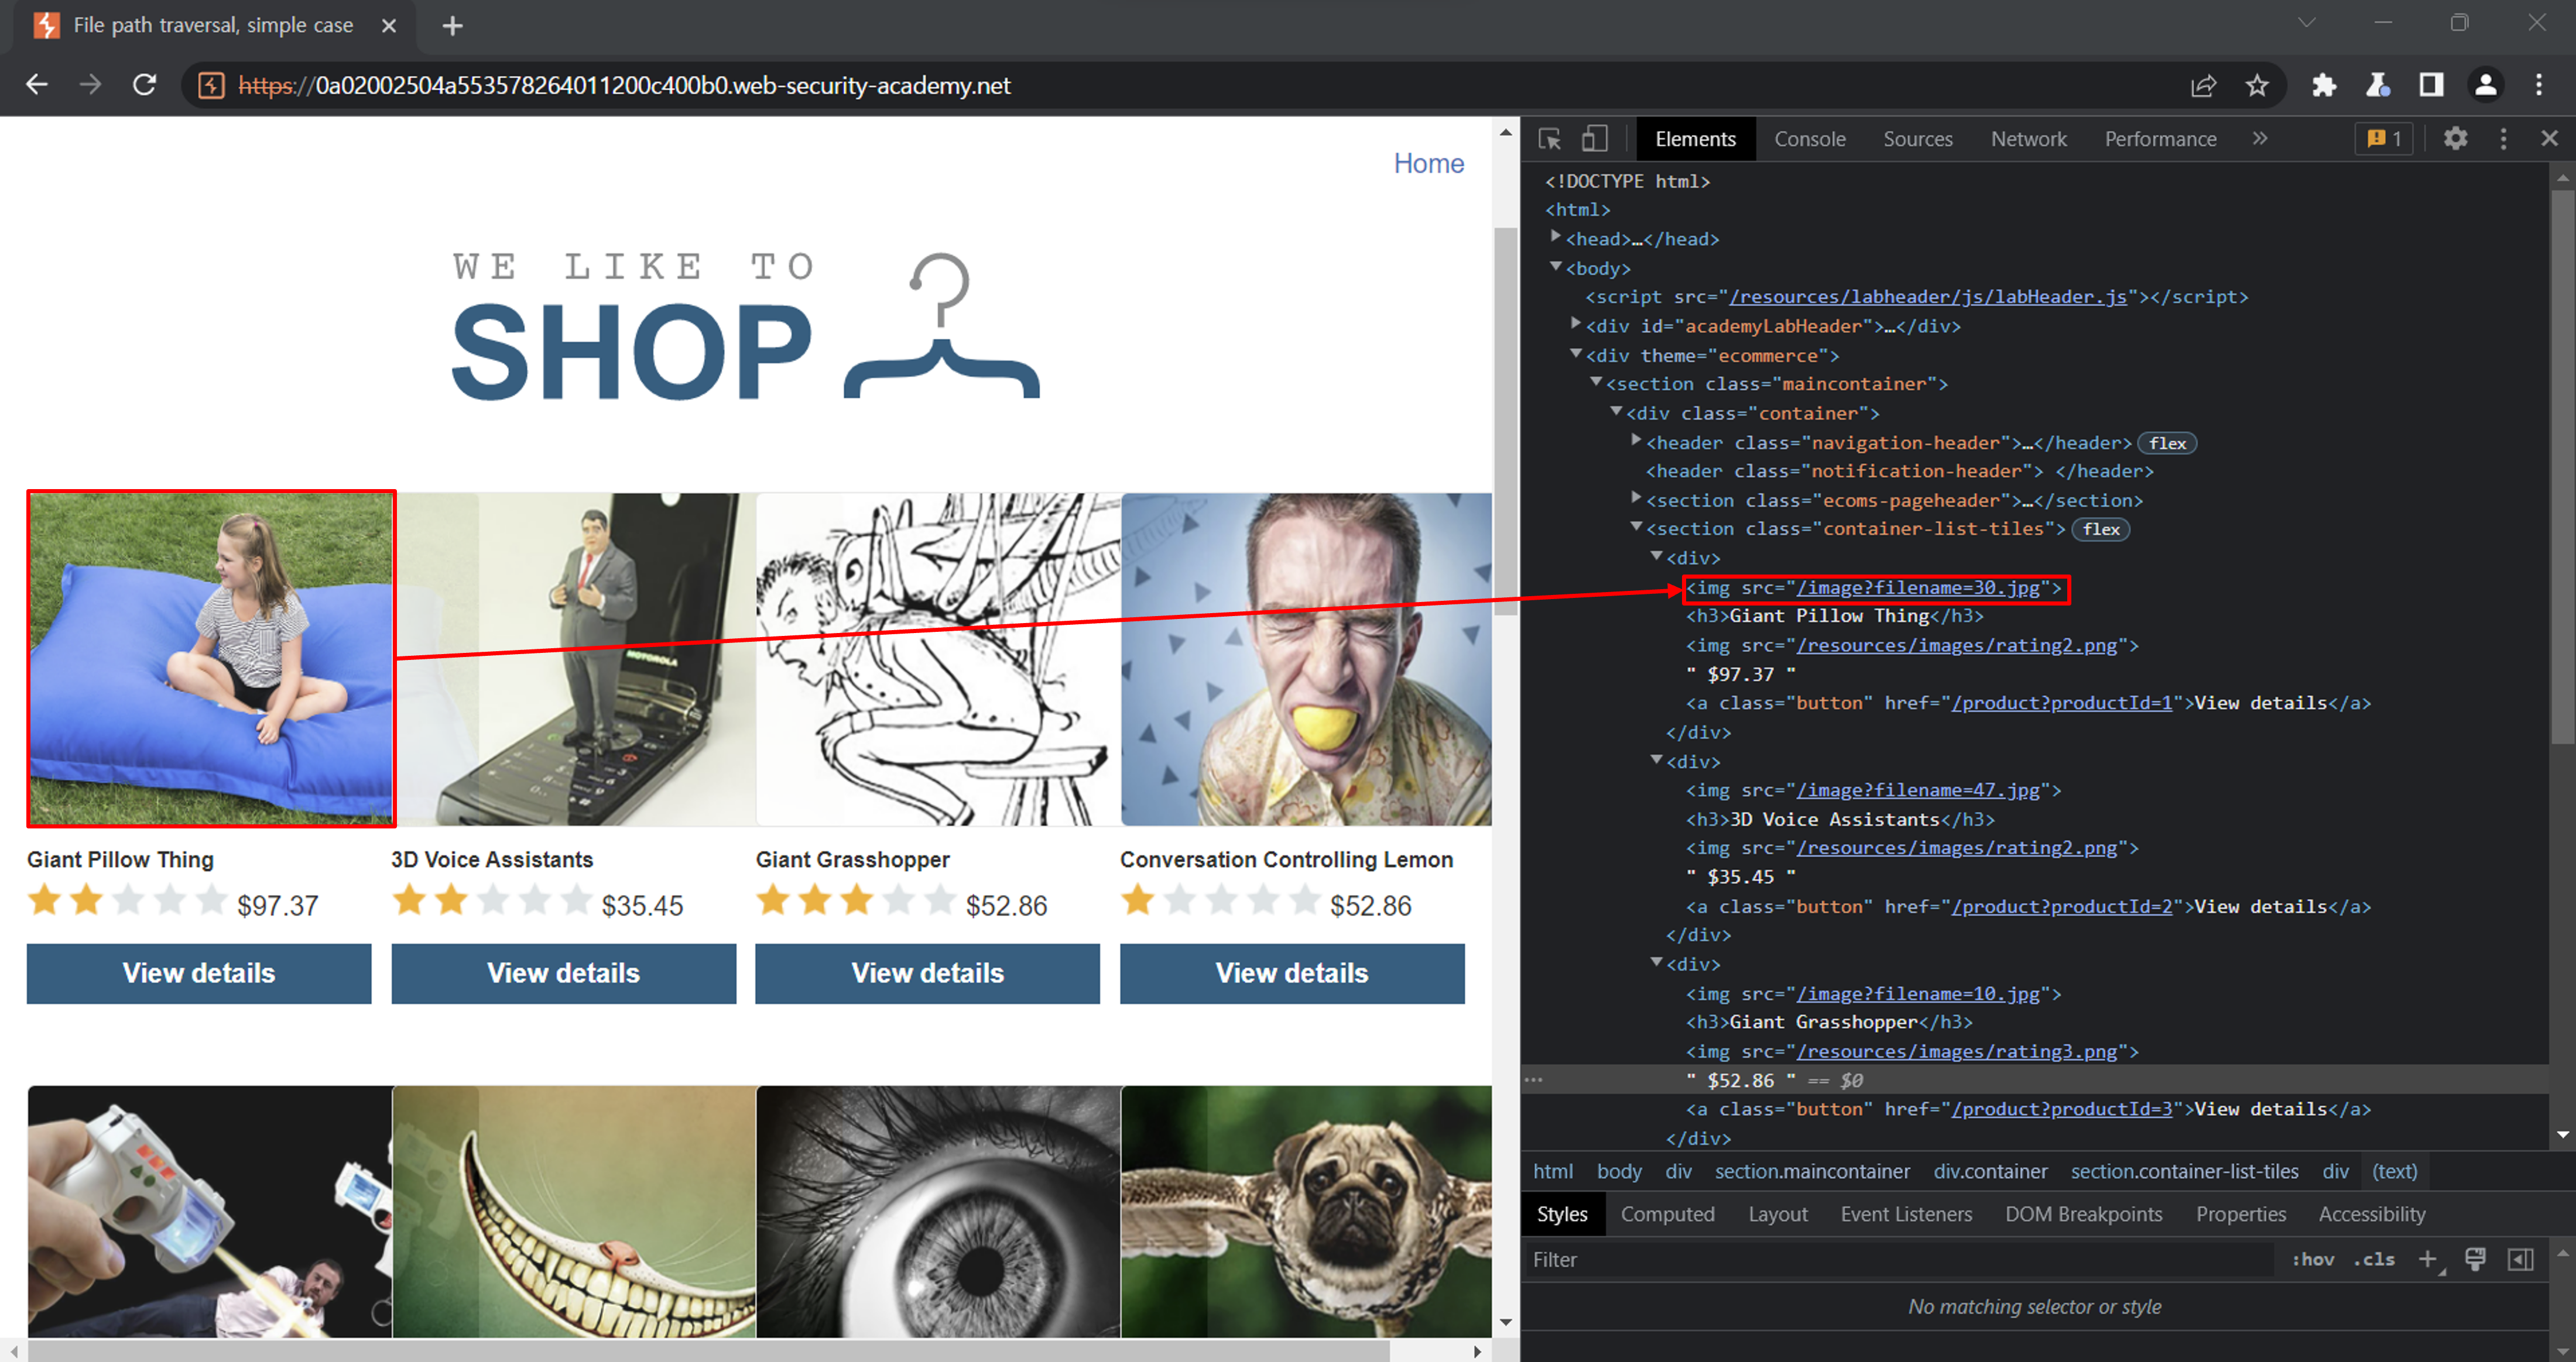Click the Home link

tap(1428, 163)
